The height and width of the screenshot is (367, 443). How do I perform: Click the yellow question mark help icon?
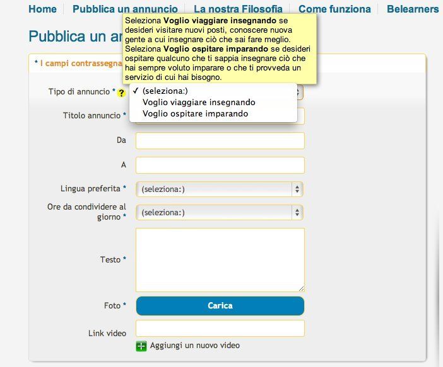[x=122, y=93]
